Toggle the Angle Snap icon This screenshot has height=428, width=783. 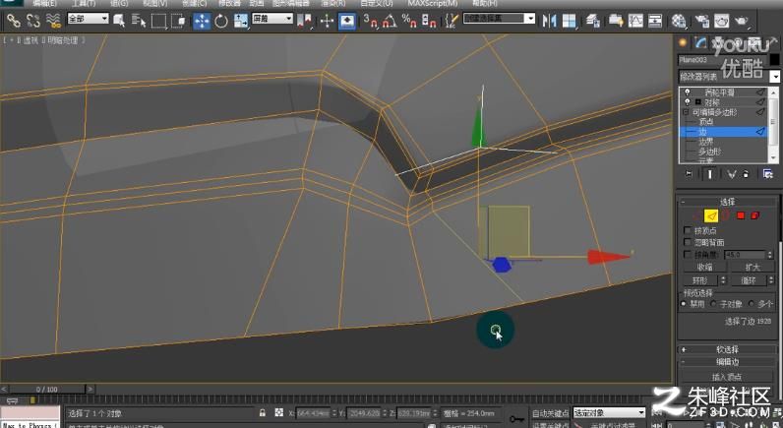[x=390, y=21]
